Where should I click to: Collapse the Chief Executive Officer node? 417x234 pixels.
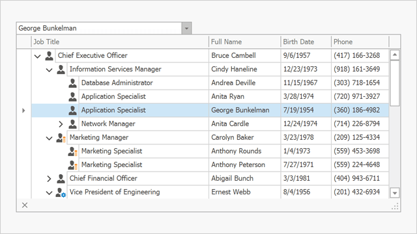[38, 57]
